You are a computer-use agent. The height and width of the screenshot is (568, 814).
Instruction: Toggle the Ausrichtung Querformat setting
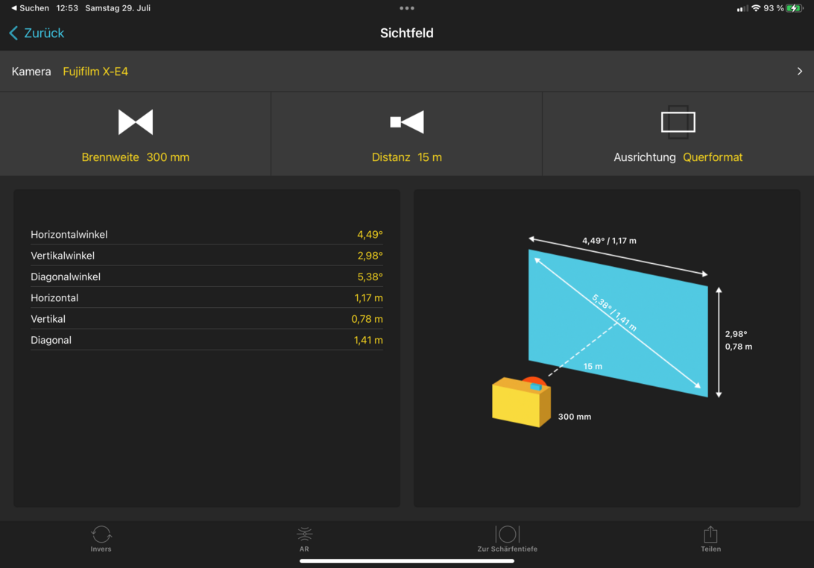pyautogui.click(x=678, y=157)
